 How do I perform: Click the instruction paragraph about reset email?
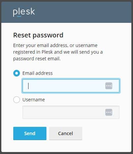[58, 52]
